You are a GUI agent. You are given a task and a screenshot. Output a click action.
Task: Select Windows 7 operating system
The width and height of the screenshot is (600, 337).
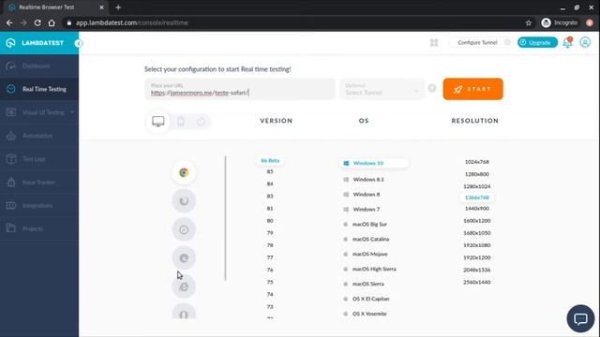point(362,209)
